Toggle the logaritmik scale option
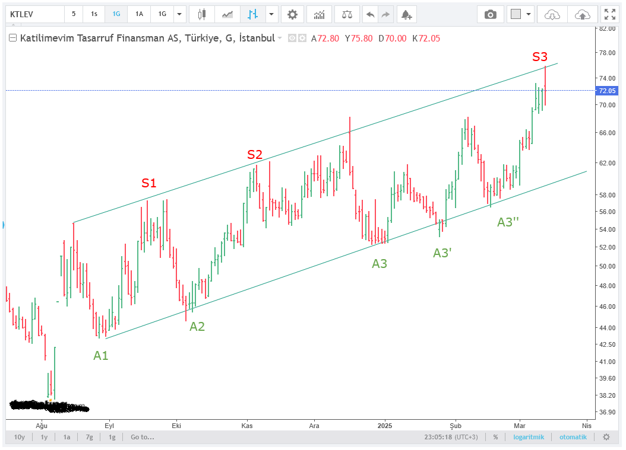This screenshot has width=626, height=450. coord(529,437)
